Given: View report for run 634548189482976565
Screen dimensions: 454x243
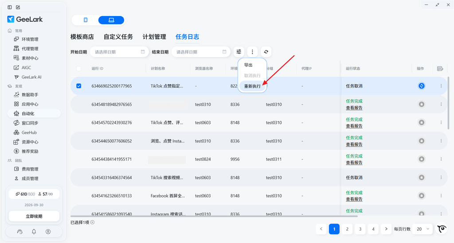Looking at the screenshot, I should point(354,108).
